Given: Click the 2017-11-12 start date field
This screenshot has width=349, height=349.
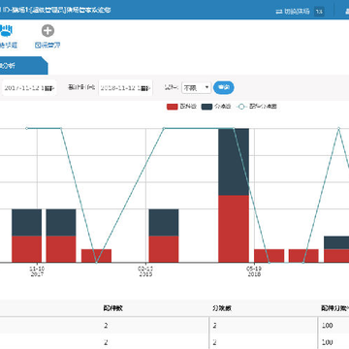Looking at the screenshot, I should (28, 88).
